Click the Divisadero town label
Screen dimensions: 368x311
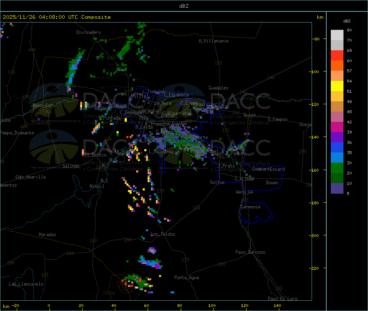pyautogui.click(x=88, y=32)
